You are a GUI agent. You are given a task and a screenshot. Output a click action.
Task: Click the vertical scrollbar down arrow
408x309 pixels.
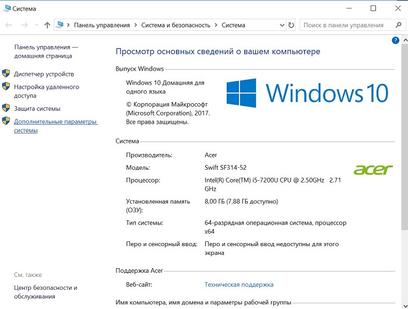coord(405,306)
